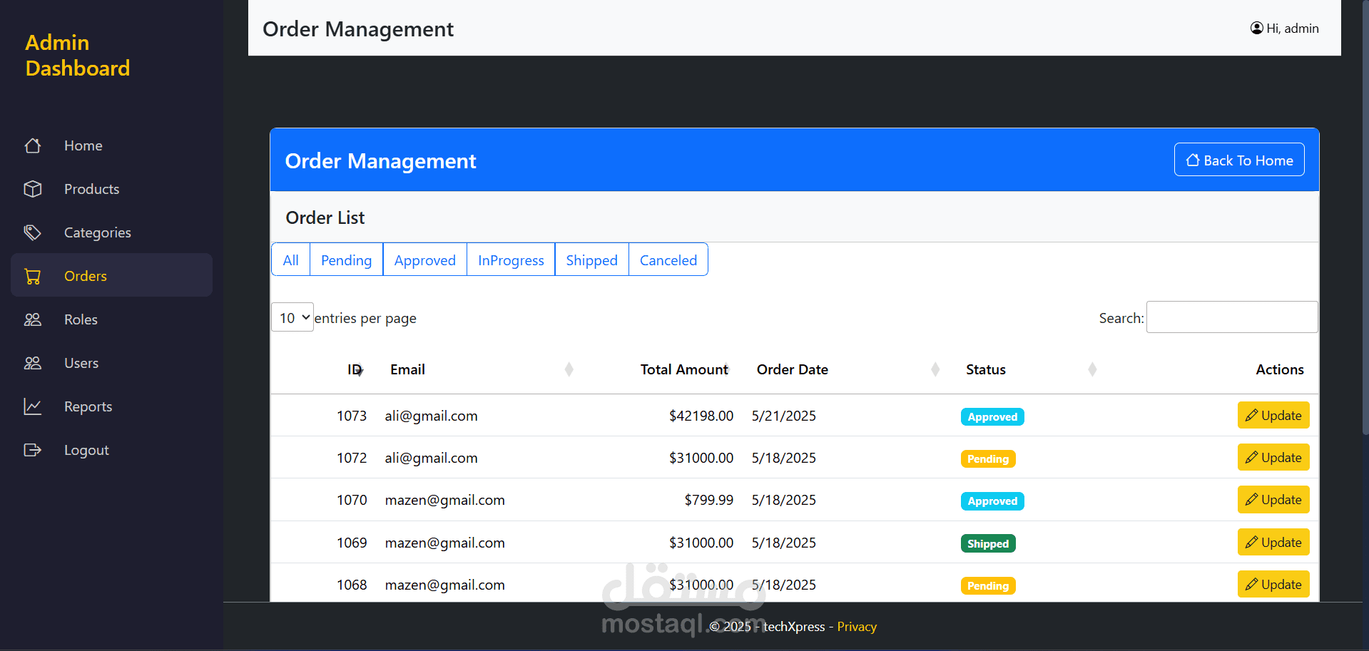This screenshot has height=651, width=1369.
Task: Click the Logout exit icon
Action: click(x=33, y=450)
